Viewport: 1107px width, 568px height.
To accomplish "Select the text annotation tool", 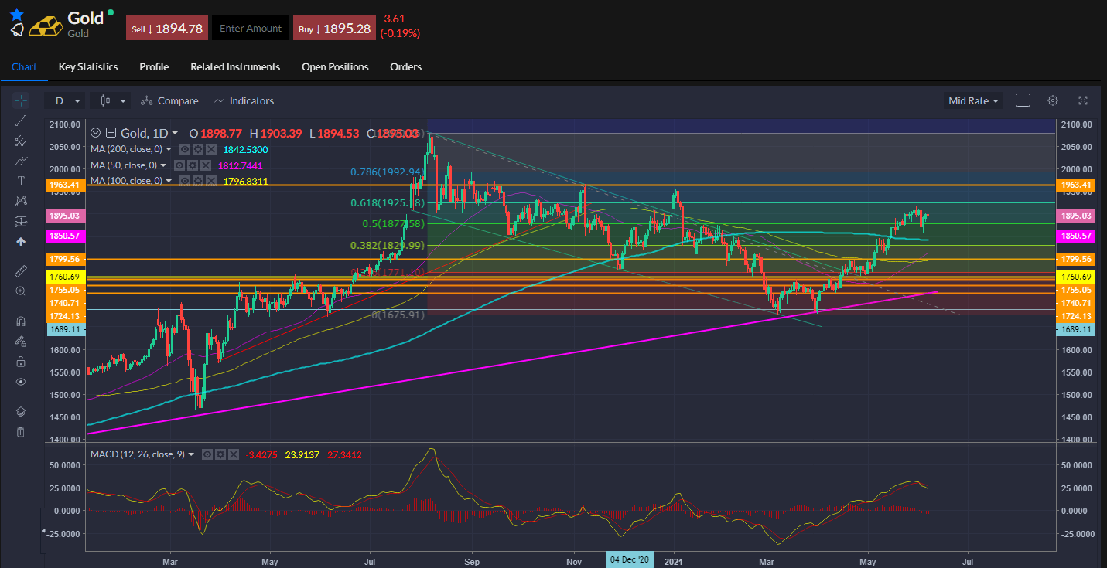I will point(21,181).
